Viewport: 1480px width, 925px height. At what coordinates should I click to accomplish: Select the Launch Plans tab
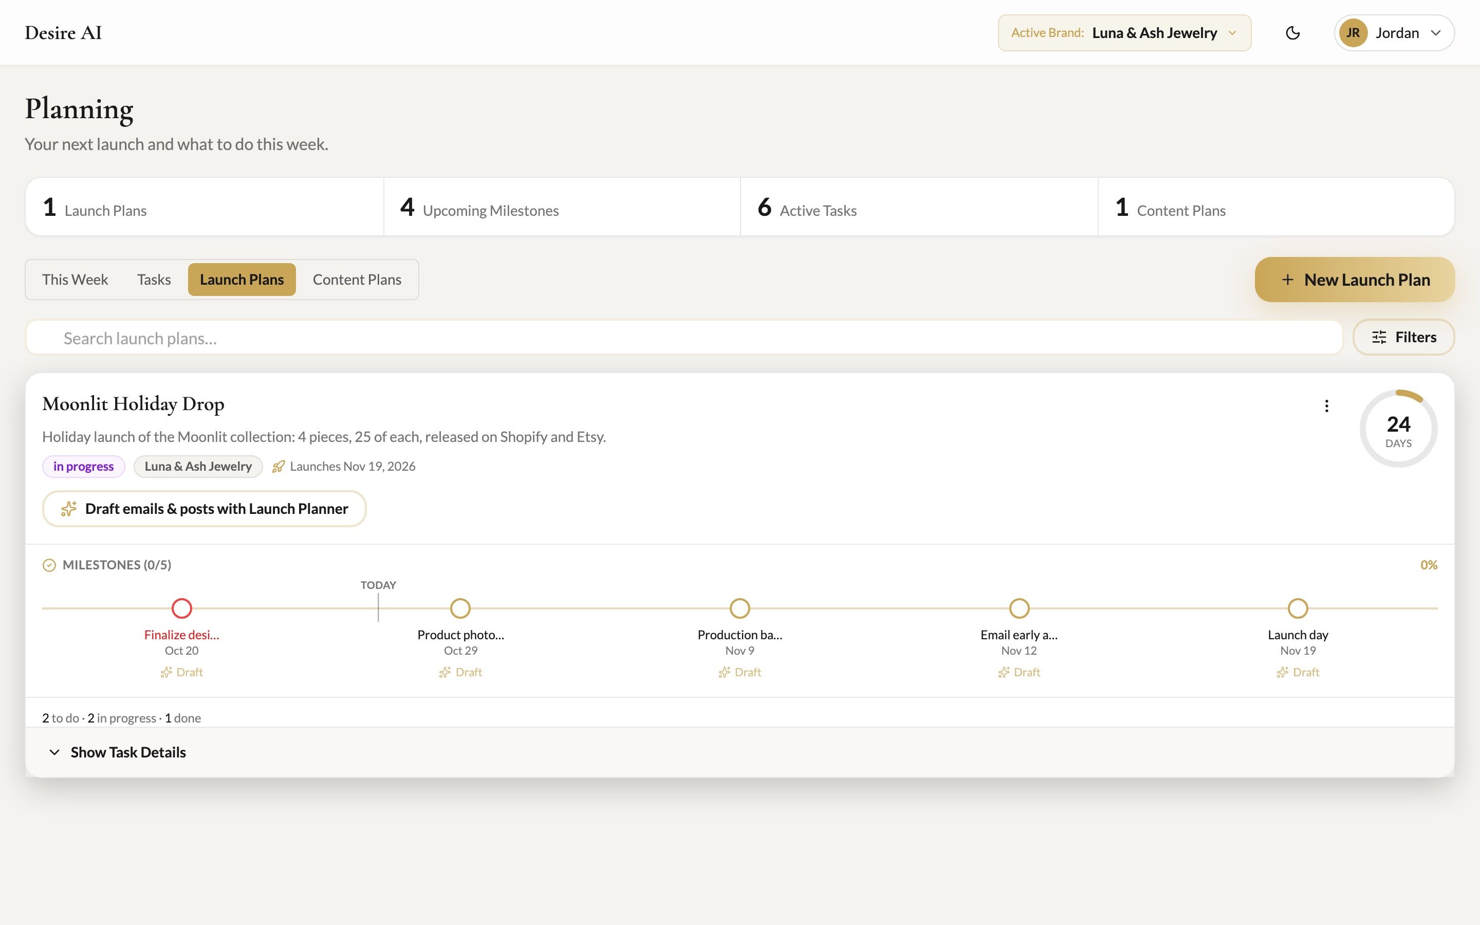pyautogui.click(x=242, y=280)
